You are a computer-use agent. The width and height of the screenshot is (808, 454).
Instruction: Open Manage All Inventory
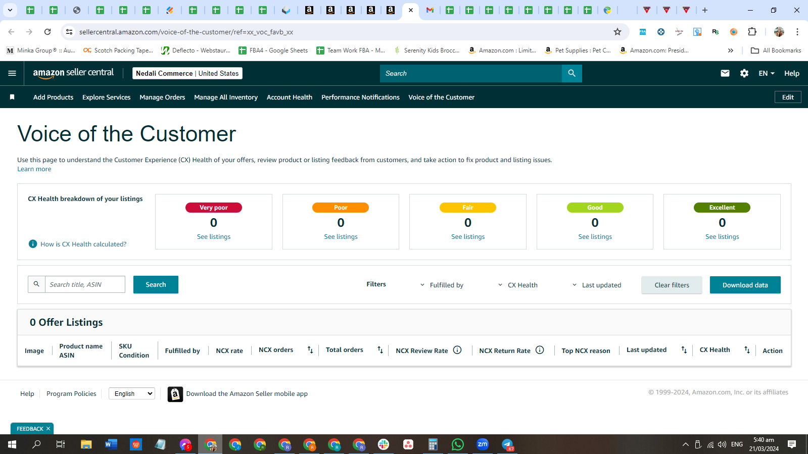[x=226, y=97]
